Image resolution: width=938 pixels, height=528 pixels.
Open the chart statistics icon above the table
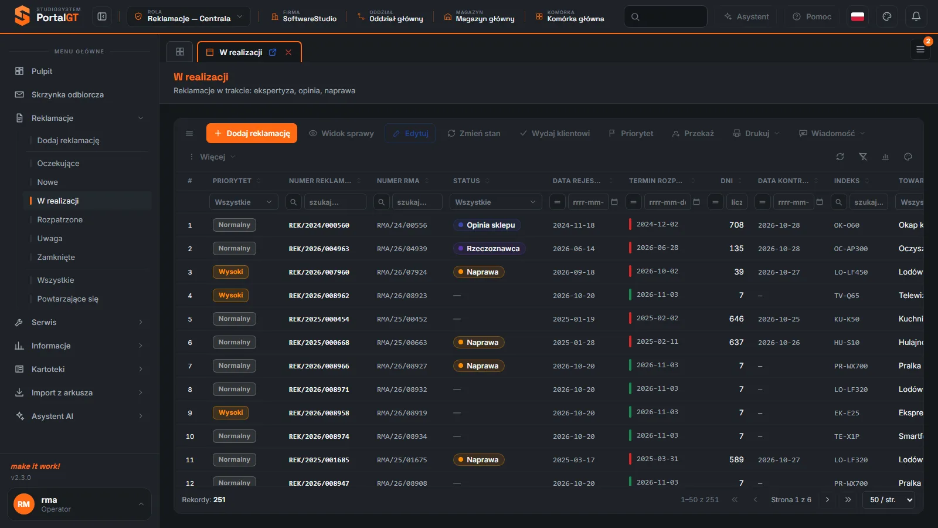pos(885,157)
